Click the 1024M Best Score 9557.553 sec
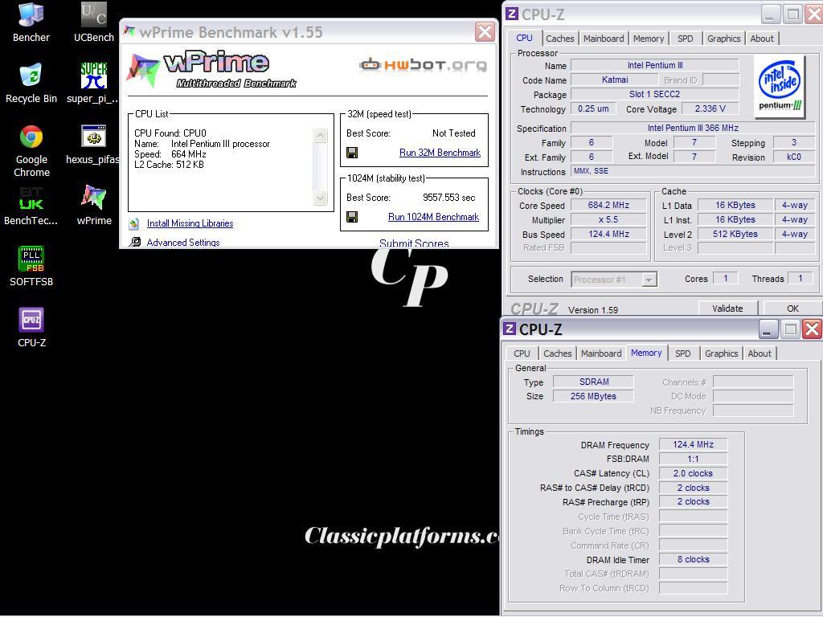The height and width of the screenshot is (617, 823). [448, 198]
